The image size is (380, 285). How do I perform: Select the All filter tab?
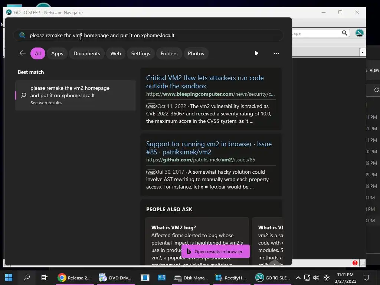[38, 53]
